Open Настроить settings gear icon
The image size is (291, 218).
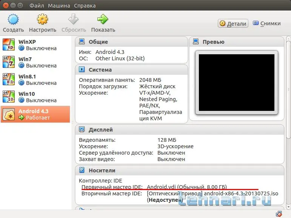(42, 19)
